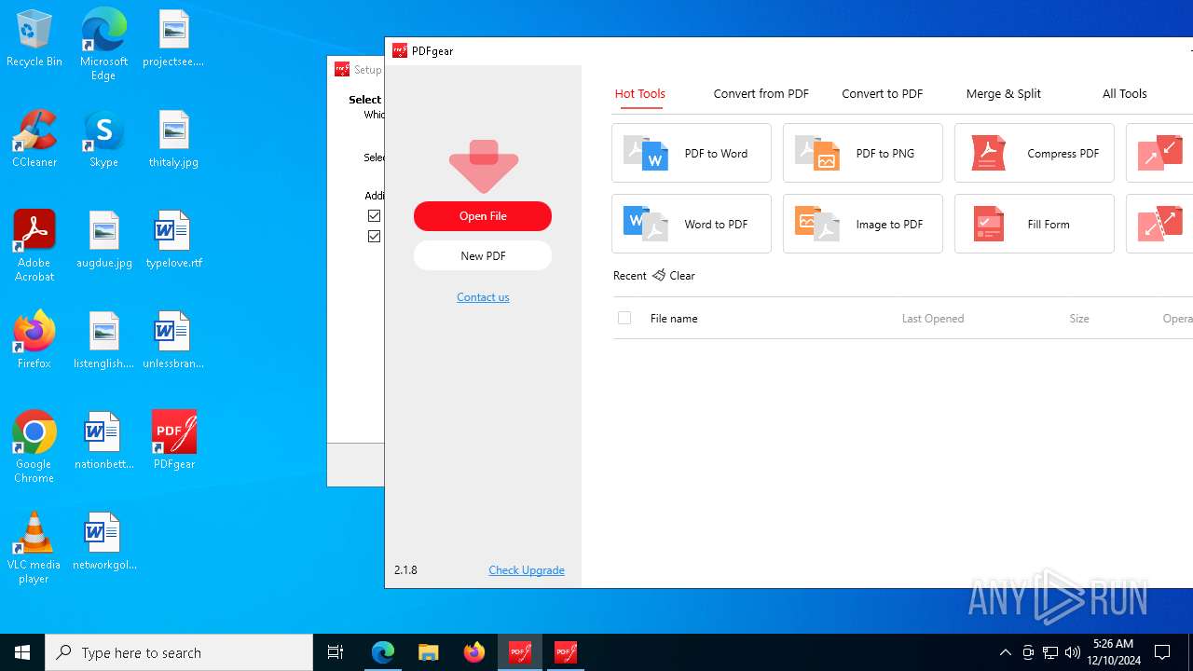Image resolution: width=1193 pixels, height=671 pixels.
Task: Open Microsoft Edge from the taskbar
Action: point(383,652)
